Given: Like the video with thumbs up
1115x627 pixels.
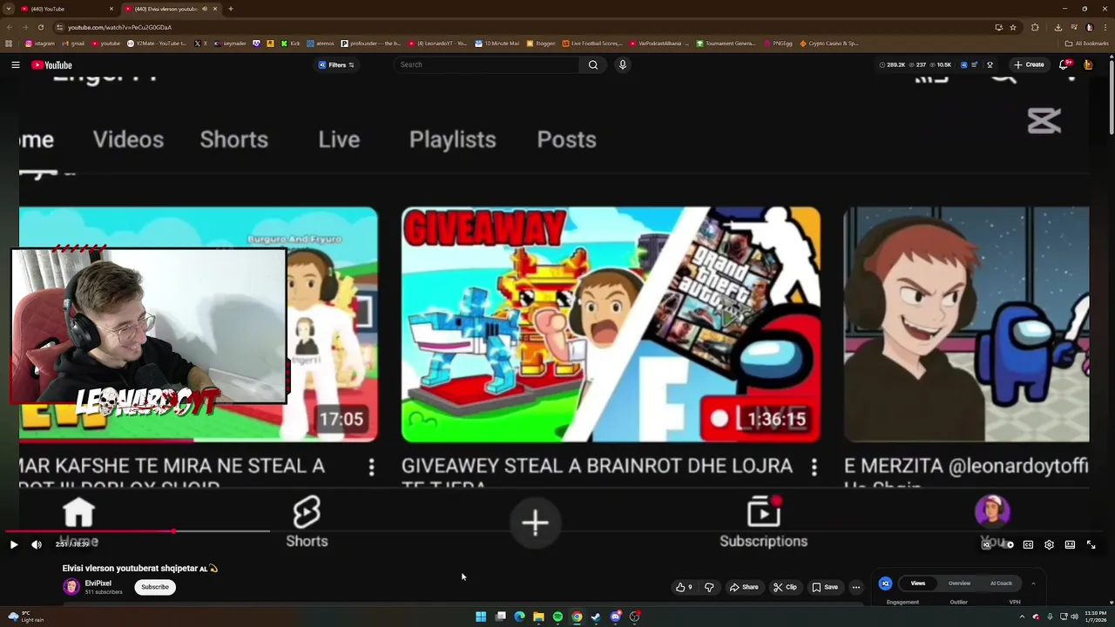Looking at the screenshot, I should pyautogui.click(x=684, y=587).
